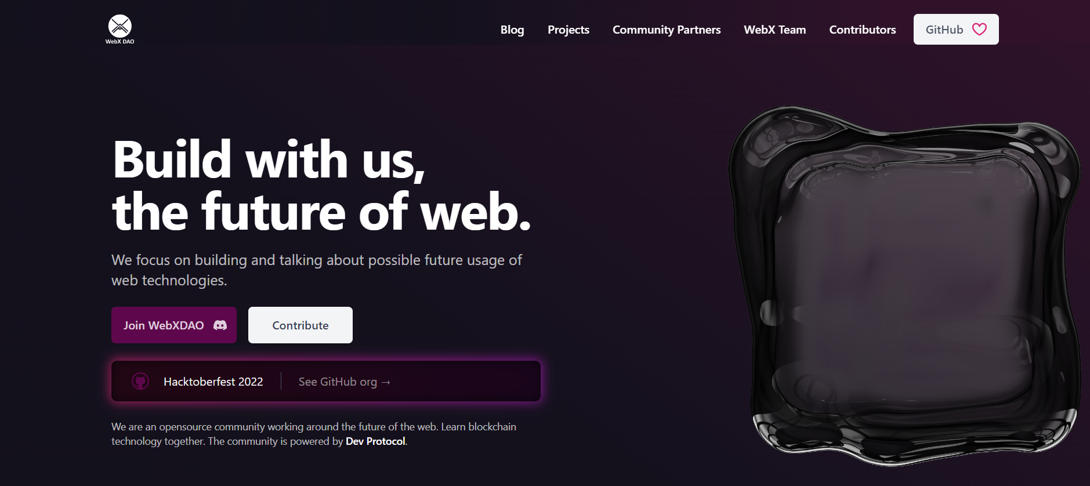The image size is (1090, 486).
Task: Click the GitHub sponsor button
Action: [x=956, y=30]
